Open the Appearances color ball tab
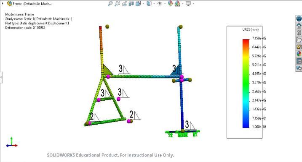Screen dimensions: 302x162 299,54
